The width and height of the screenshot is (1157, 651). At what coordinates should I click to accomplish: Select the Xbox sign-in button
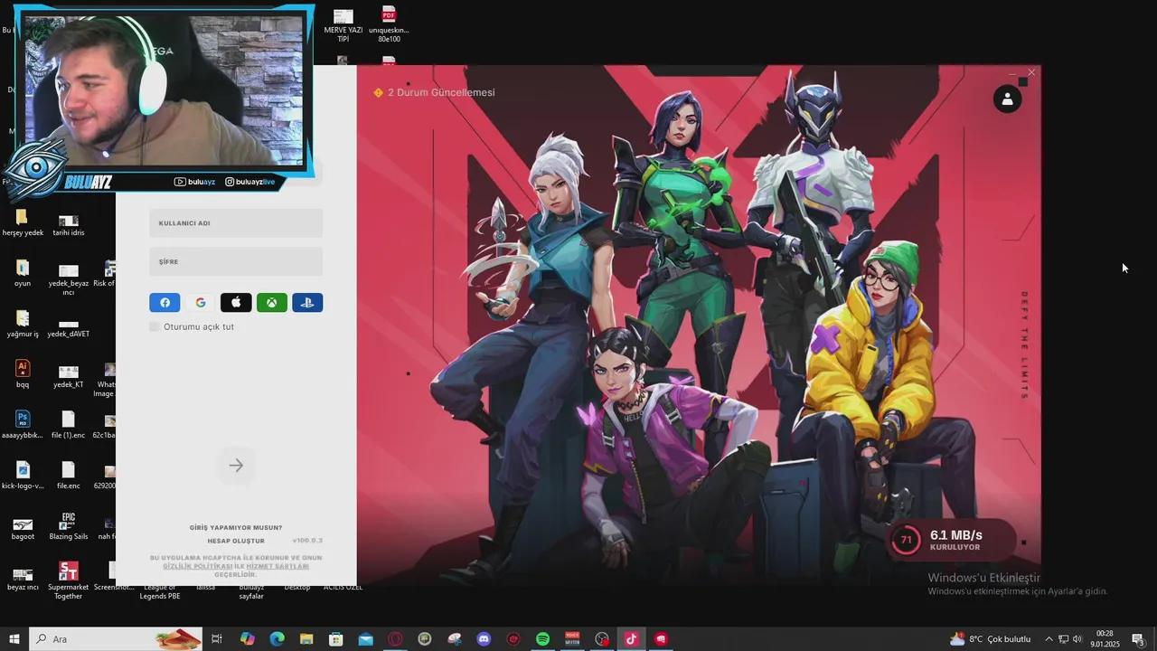(271, 303)
